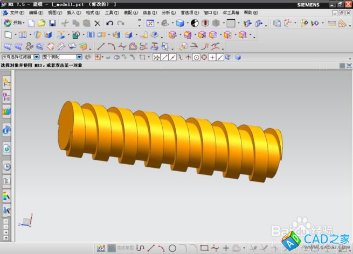Save the model with the floppy disk icon

click(x=52, y=23)
